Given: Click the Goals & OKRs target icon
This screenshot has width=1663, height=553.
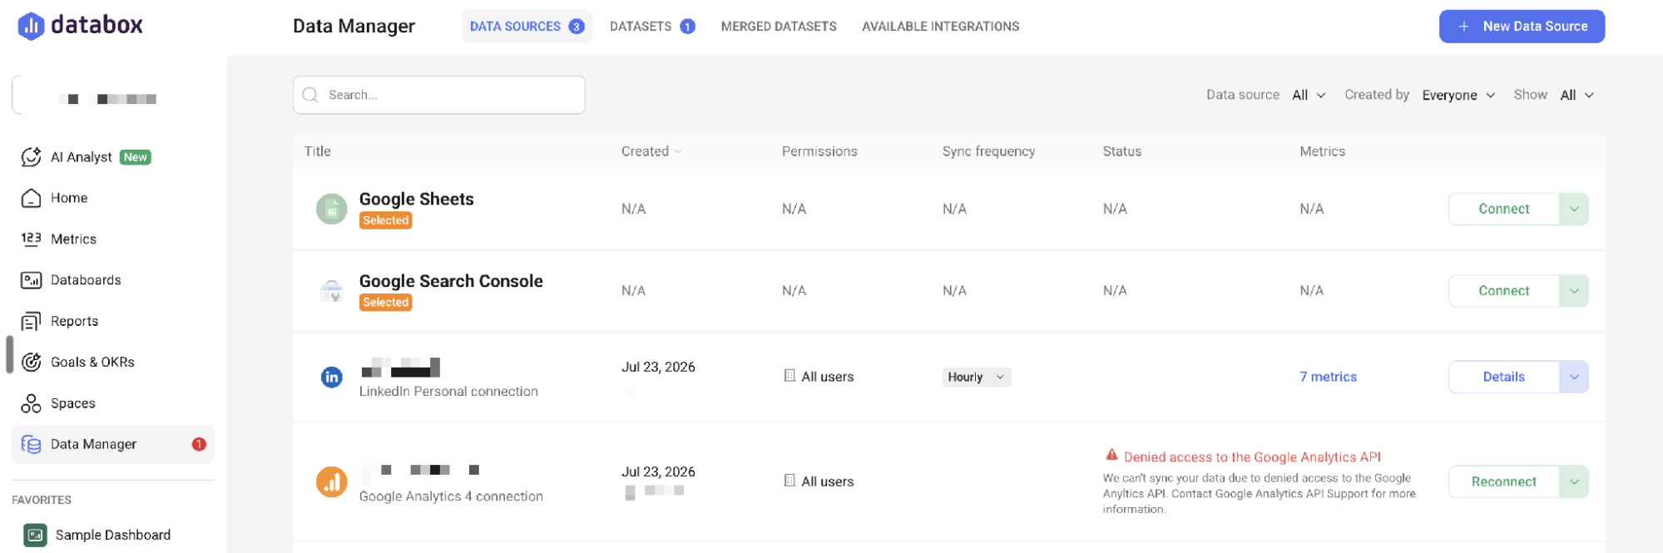Looking at the screenshot, I should click(31, 362).
